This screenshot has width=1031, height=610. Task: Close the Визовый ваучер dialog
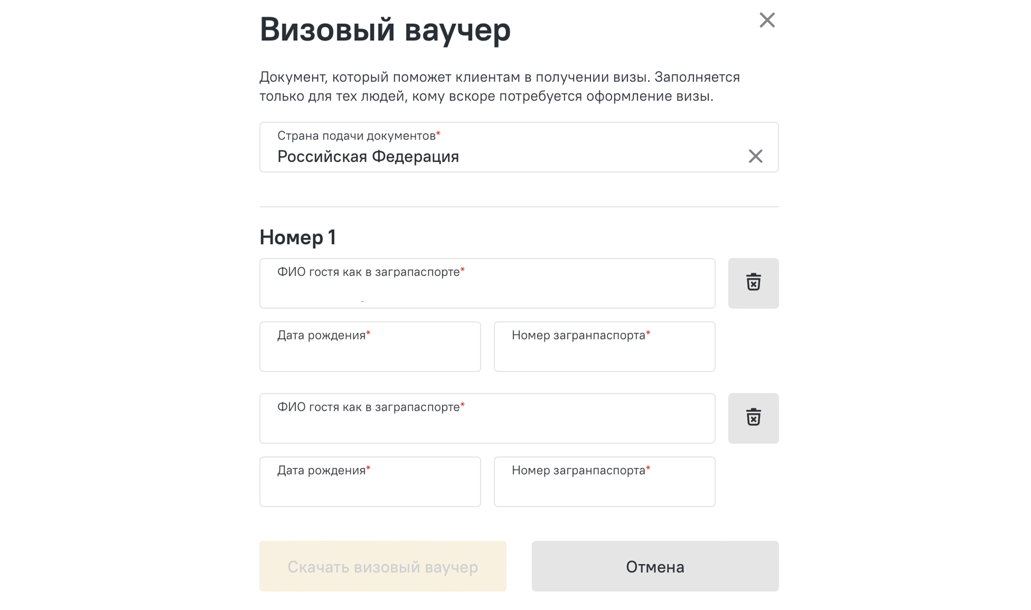pyautogui.click(x=767, y=20)
